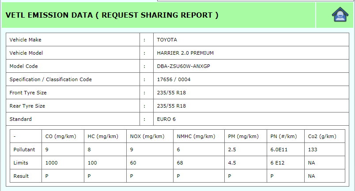Click the CO limit value 1000
This screenshot has width=355, height=191.
click(51, 163)
